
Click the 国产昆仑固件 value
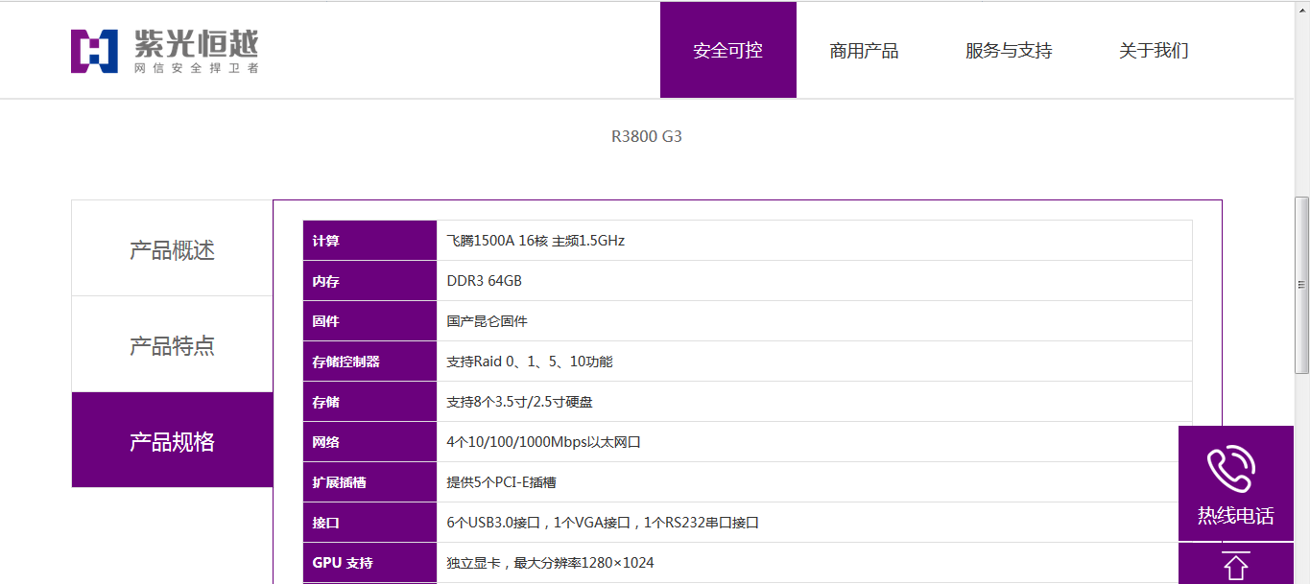488,321
